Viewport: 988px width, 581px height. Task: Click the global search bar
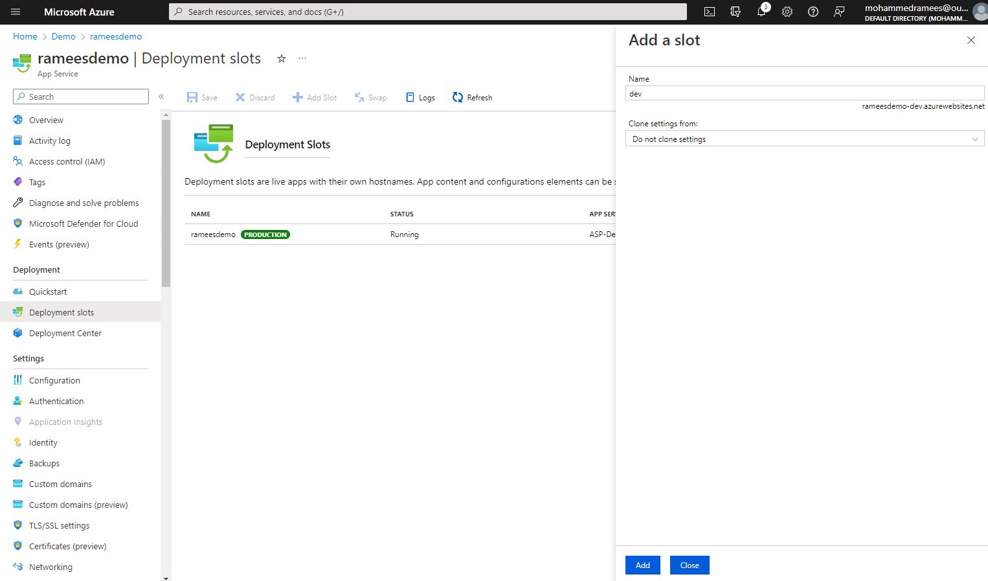428,12
